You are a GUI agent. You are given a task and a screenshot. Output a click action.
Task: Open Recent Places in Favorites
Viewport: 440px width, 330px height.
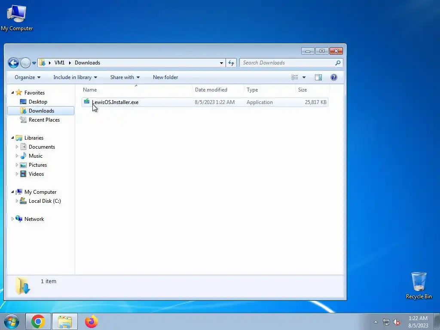coord(44,119)
